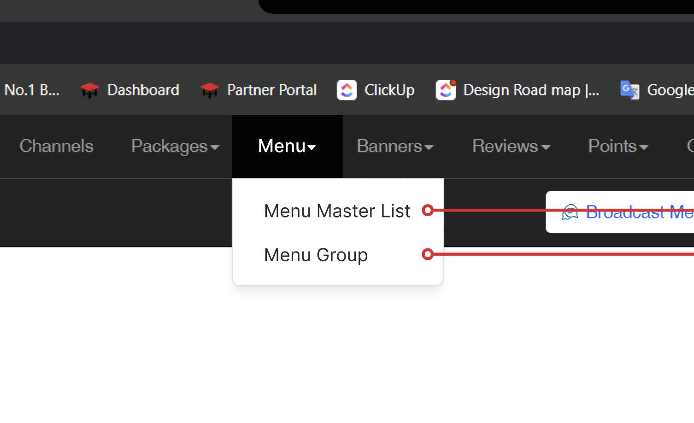Open the Banners dropdown menu
This screenshot has width=694, height=423.
click(395, 147)
